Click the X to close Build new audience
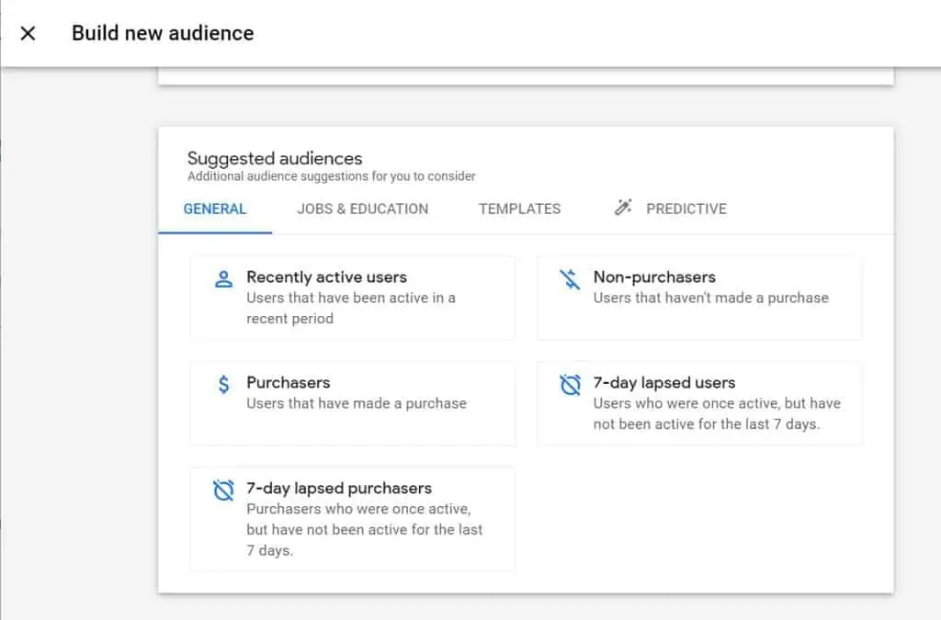Viewport: 941px width, 620px height. tap(28, 33)
